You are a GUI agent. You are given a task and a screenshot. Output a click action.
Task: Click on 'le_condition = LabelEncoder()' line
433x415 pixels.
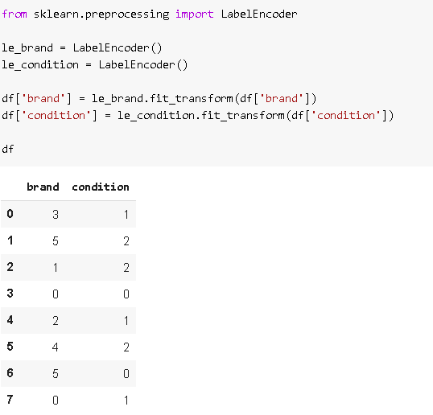[95, 65]
